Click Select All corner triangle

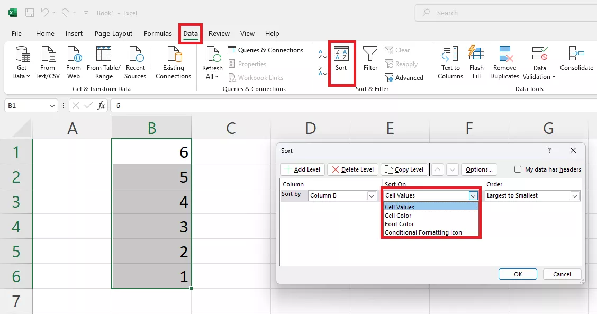click(x=21, y=129)
